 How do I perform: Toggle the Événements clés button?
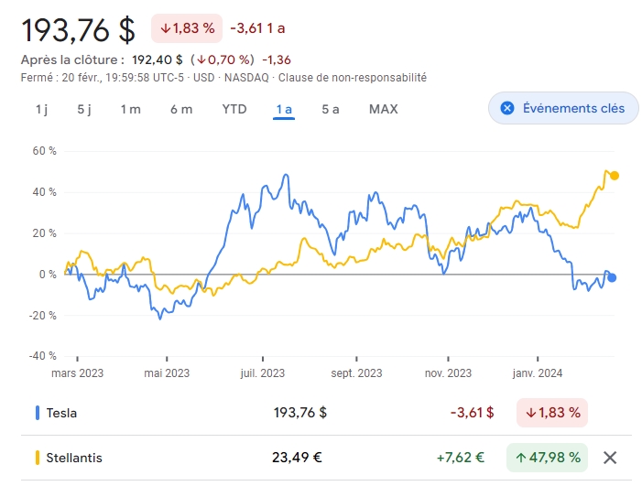(562, 108)
